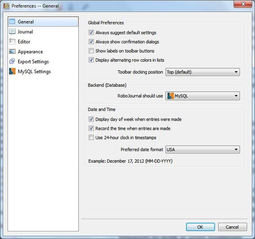Click the RoboJournal icon in title bar

click(x=6, y=6)
